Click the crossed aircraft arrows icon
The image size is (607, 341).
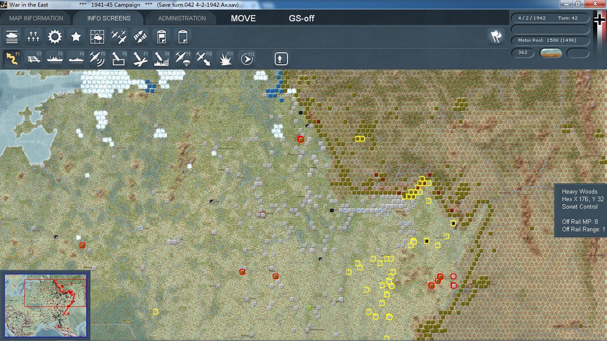[140, 37]
